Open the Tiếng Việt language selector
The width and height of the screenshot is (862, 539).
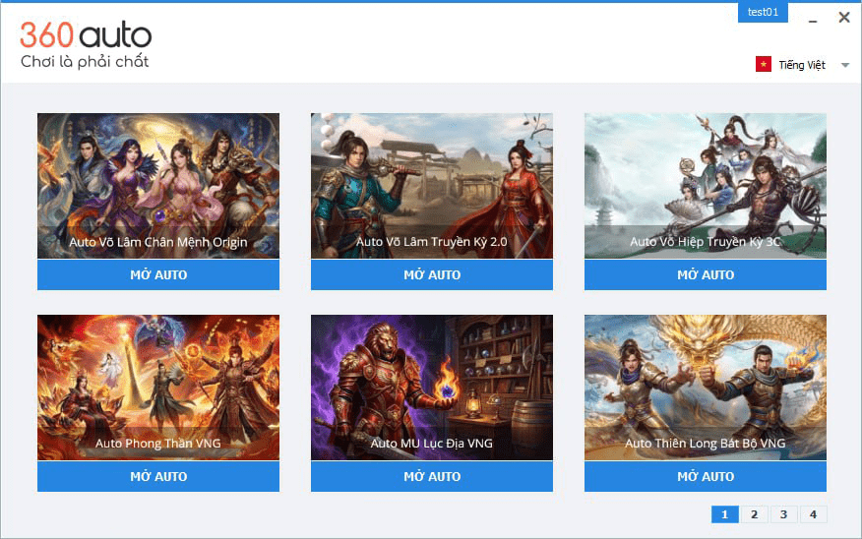pos(802,65)
